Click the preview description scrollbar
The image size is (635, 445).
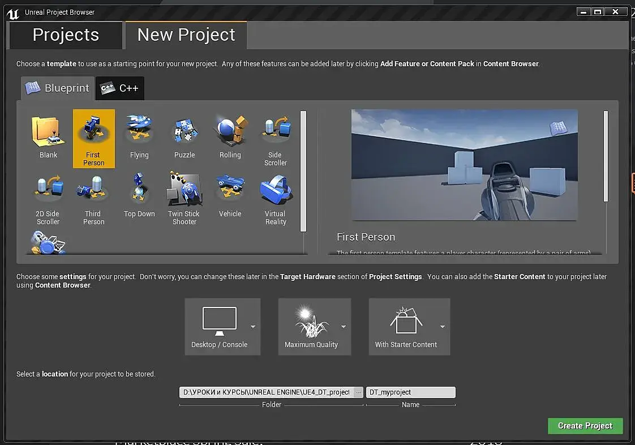pos(606,156)
